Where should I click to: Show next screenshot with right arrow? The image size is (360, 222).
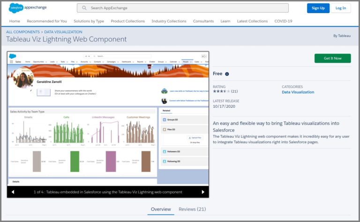tap(203, 192)
